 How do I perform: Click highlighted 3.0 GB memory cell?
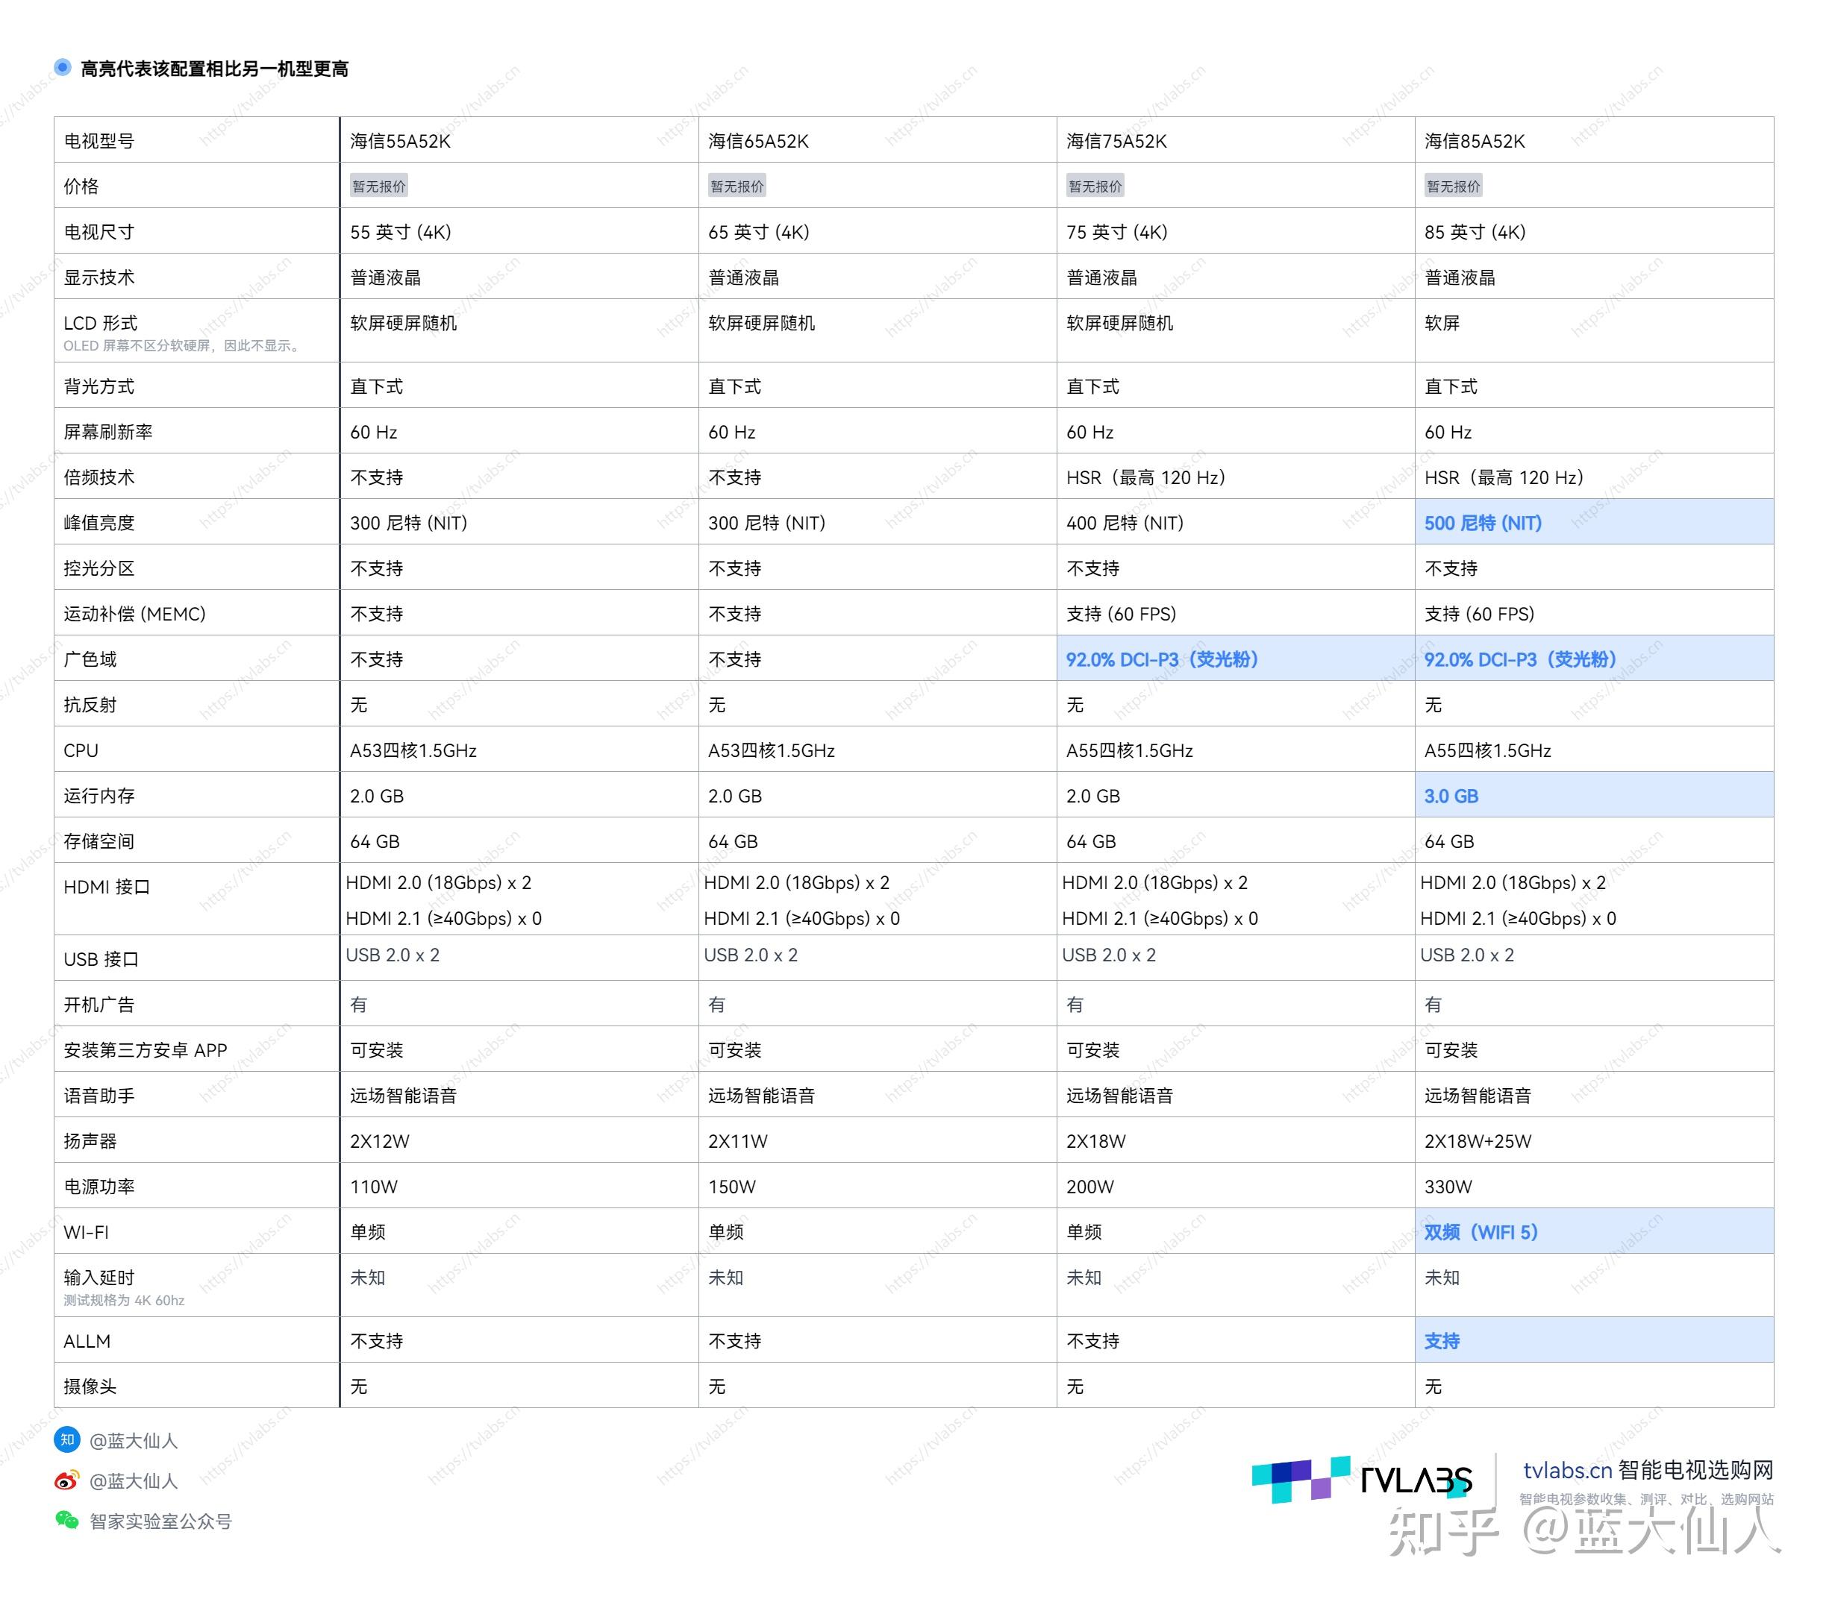[x=1594, y=795]
